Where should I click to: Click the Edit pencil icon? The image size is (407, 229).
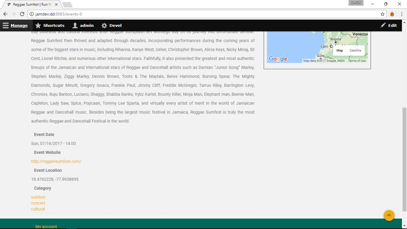[x=383, y=25]
